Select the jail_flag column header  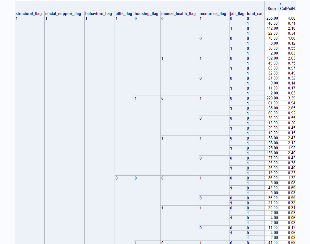237,13
